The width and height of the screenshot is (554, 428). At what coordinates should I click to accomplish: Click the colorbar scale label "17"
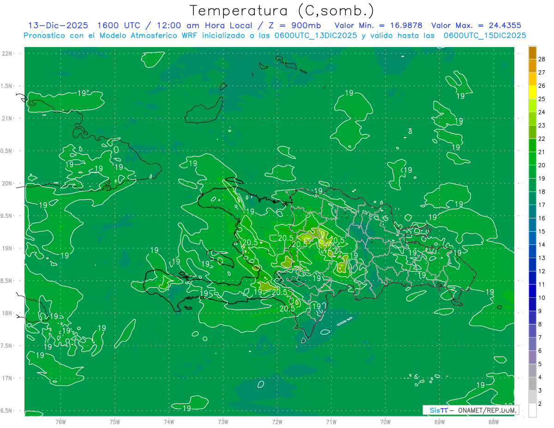tap(542, 205)
